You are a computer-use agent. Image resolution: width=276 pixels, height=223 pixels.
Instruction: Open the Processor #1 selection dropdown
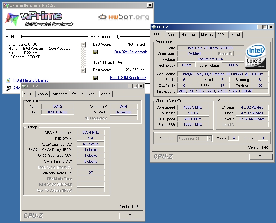click(209, 138)
